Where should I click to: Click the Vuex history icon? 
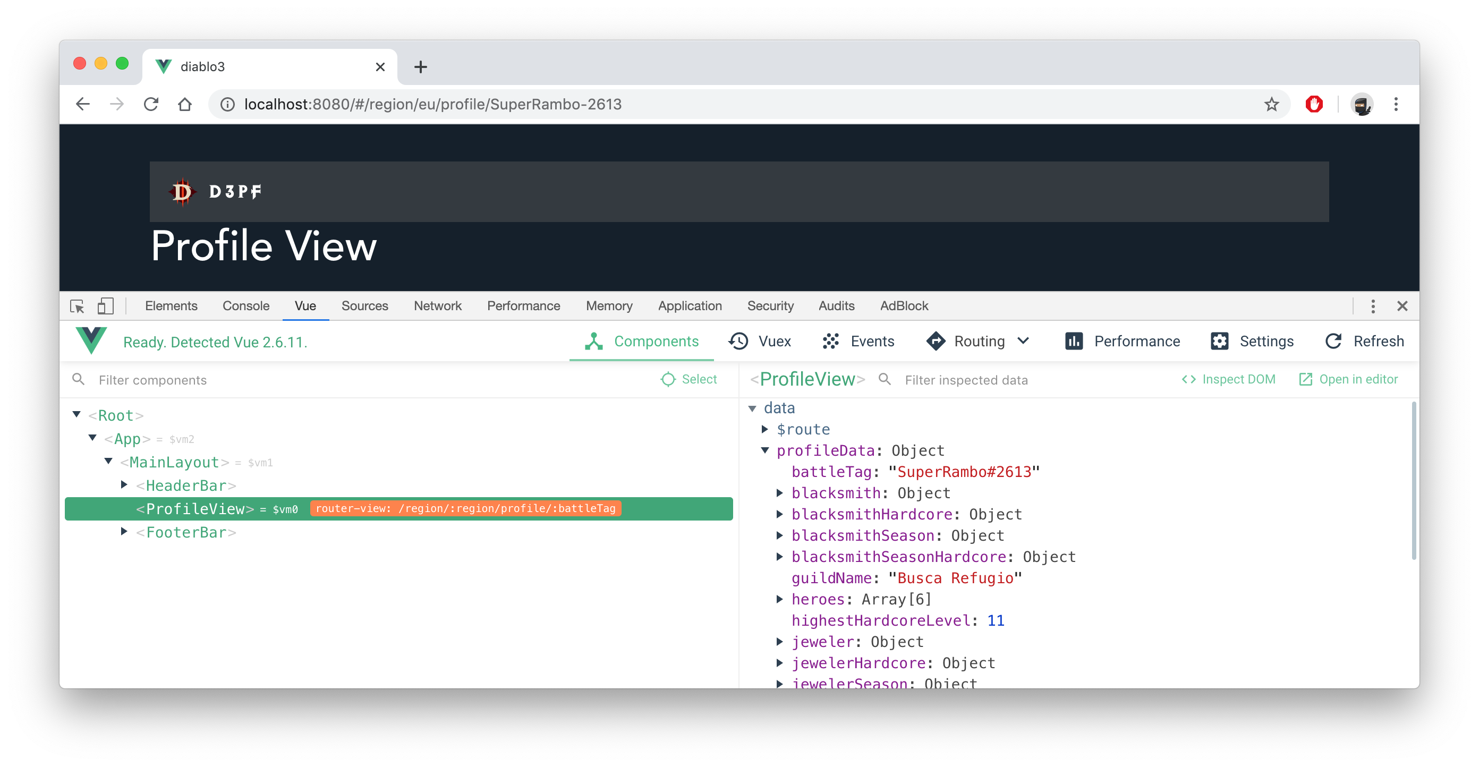click(738, 341)
